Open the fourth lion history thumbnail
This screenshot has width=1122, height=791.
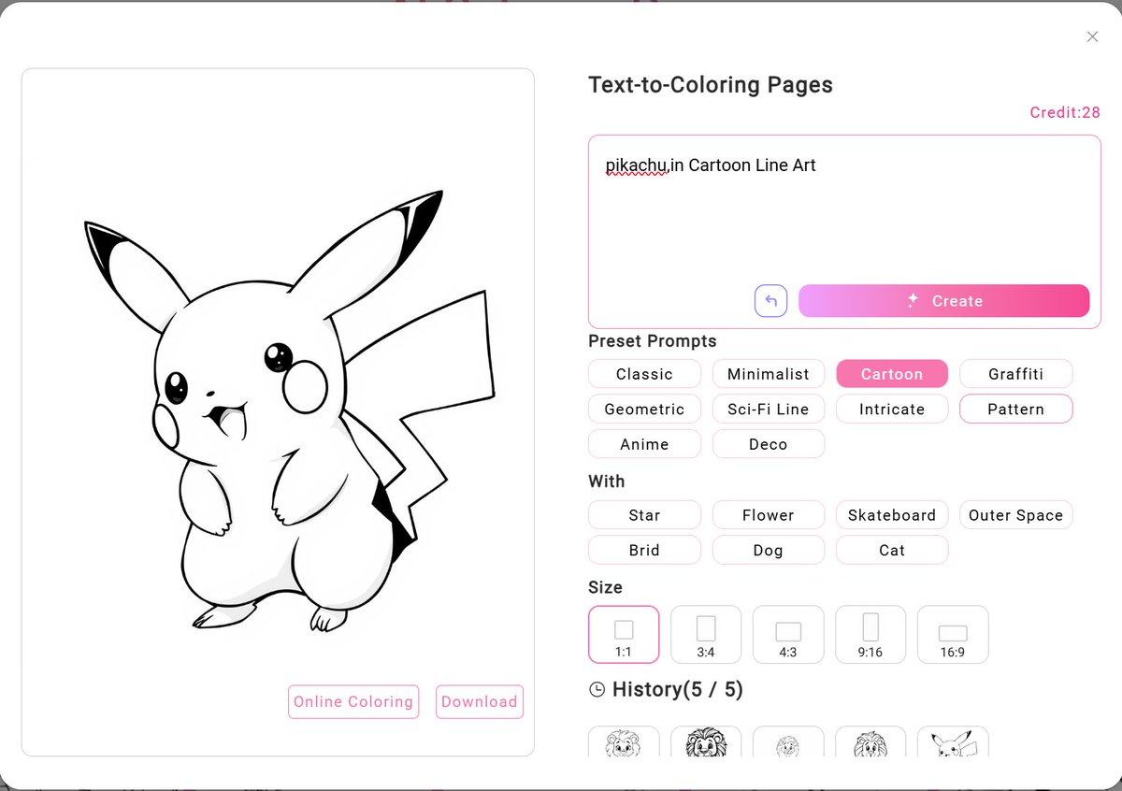tap(870, 741)
